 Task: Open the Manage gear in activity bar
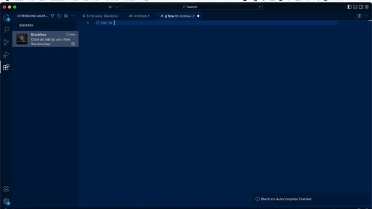(x=6, y=201)
